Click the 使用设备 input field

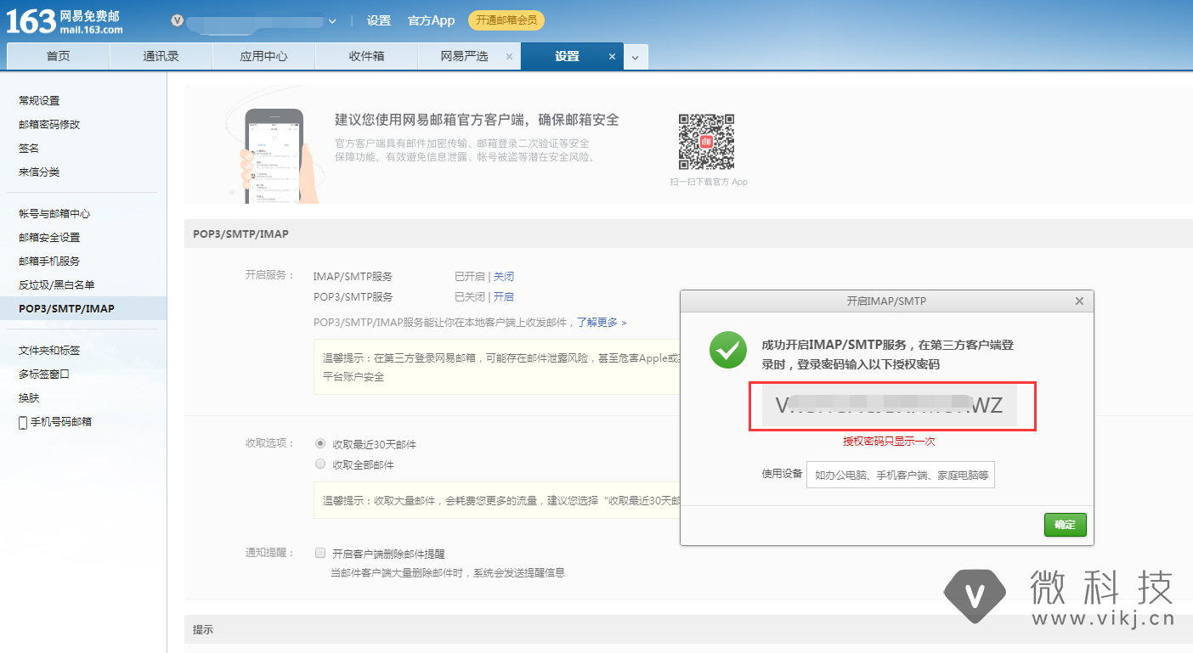pyautogui.click(x=900, y=476)
